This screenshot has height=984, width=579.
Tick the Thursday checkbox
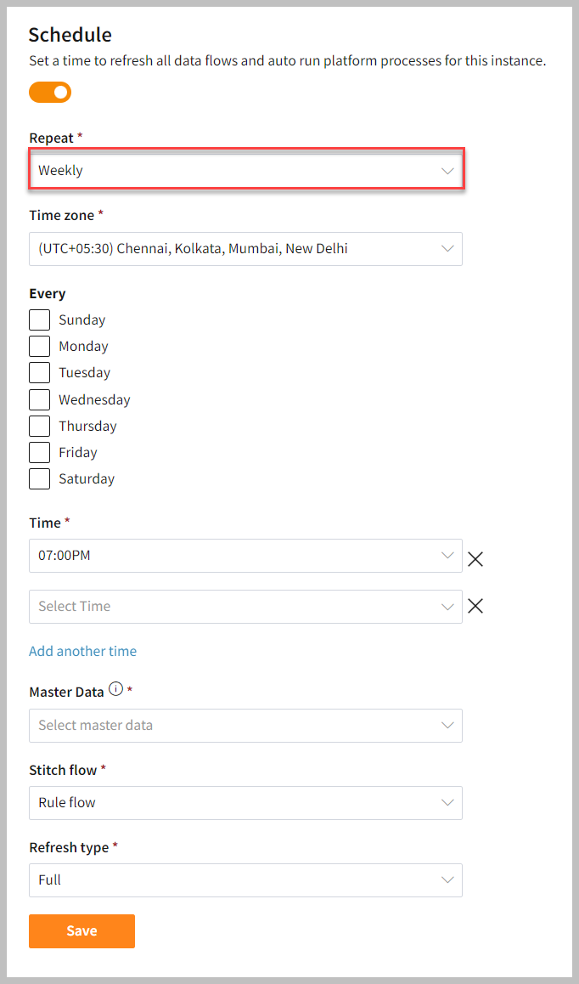[x=40, y=426]
